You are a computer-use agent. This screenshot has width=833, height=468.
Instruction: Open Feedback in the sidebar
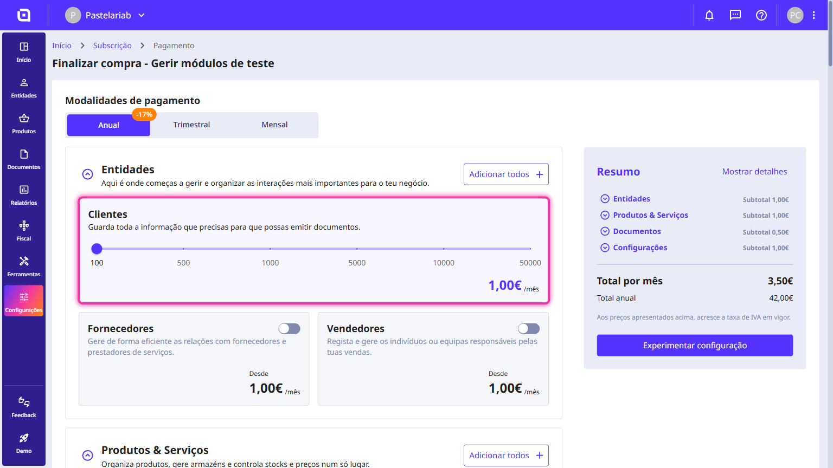click(x=24, y=407)
